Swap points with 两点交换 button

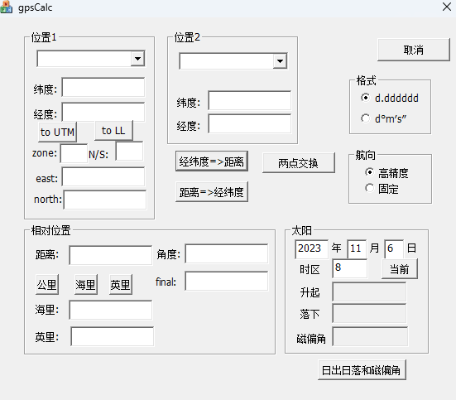pos(299,163)
